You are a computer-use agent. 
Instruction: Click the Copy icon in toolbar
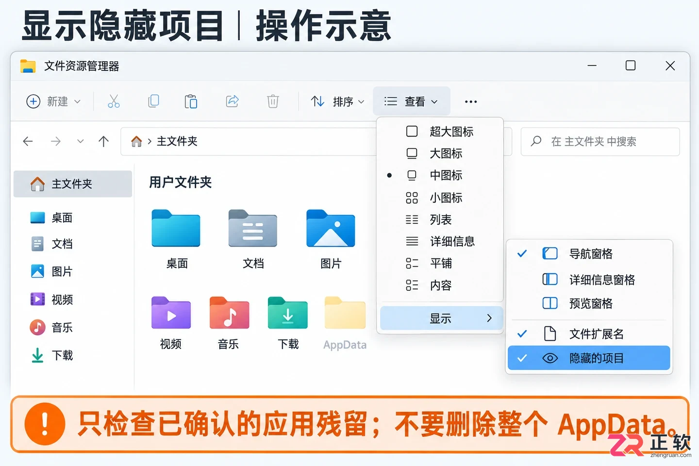coord(153,101)
